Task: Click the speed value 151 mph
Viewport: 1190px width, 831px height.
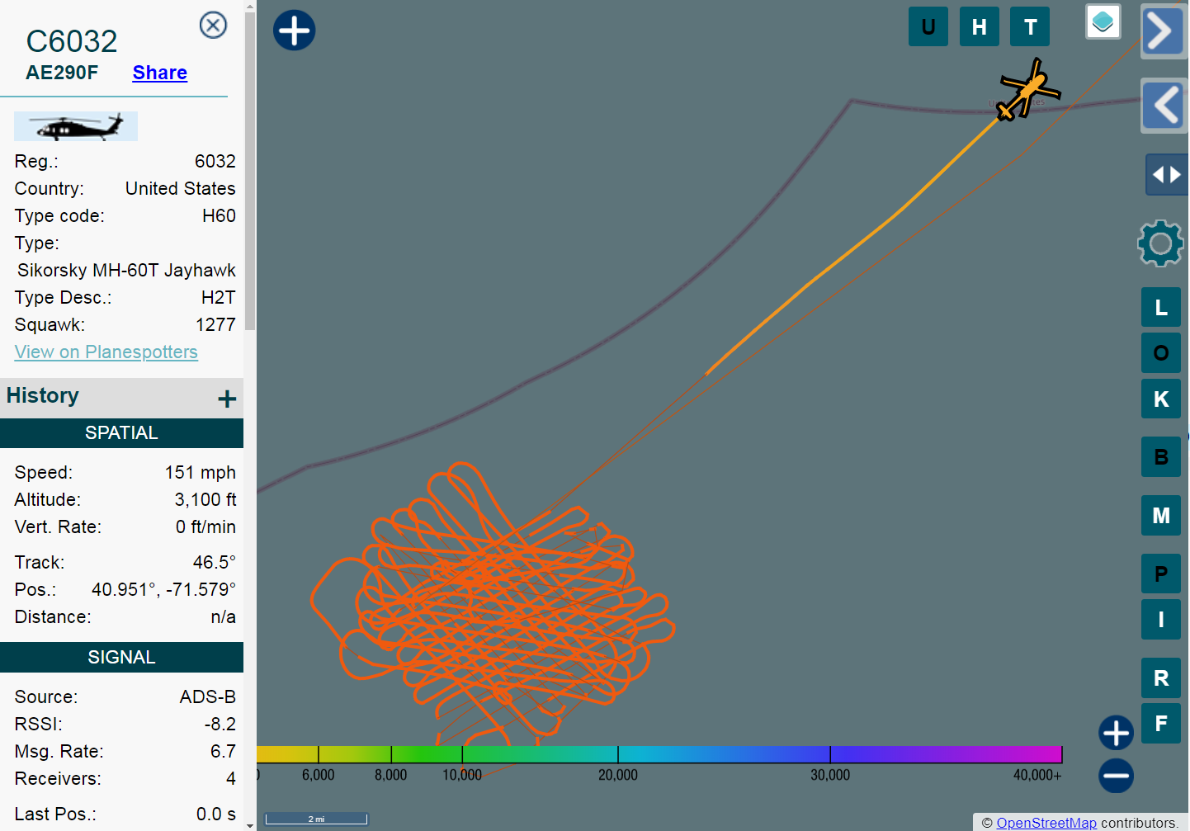Action: (201, 472)
